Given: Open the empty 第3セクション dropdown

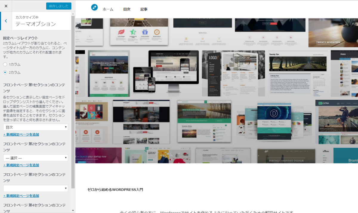Looking at the screenshot, I should [36, 189].
